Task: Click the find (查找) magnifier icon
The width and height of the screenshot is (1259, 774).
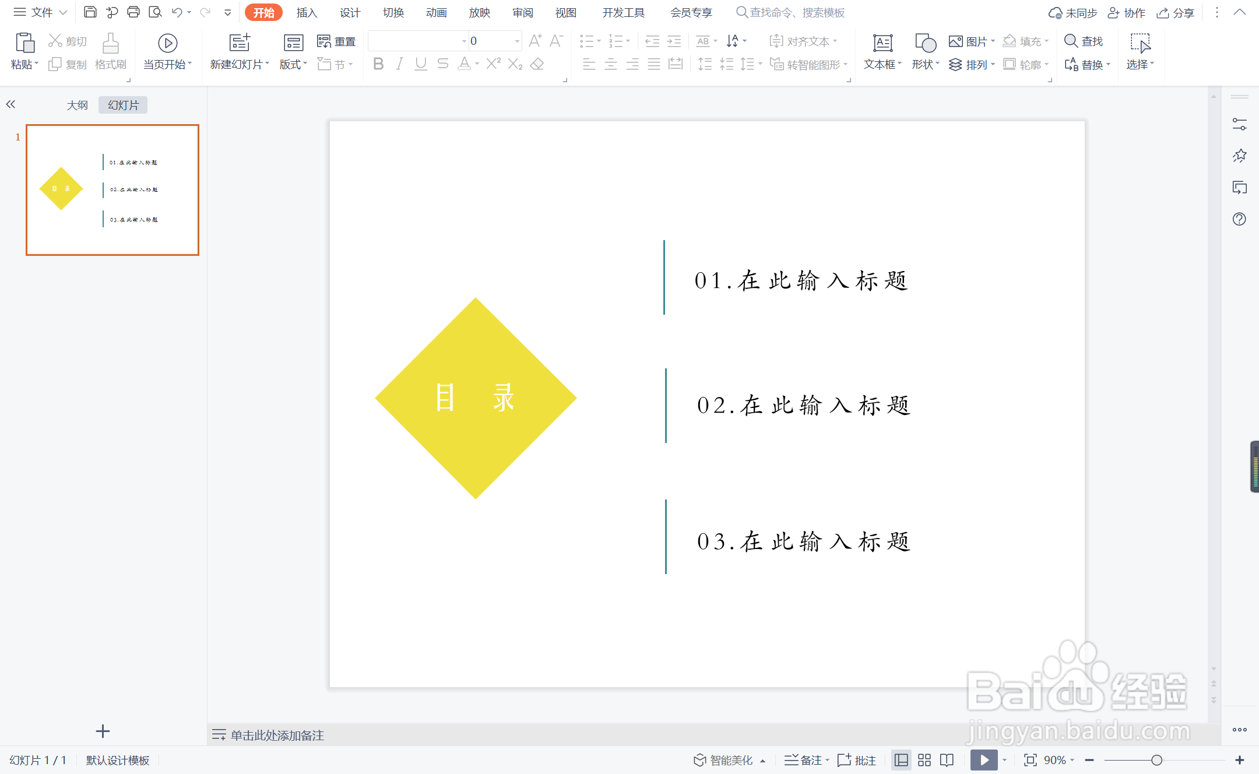Action: point(1071,41)
